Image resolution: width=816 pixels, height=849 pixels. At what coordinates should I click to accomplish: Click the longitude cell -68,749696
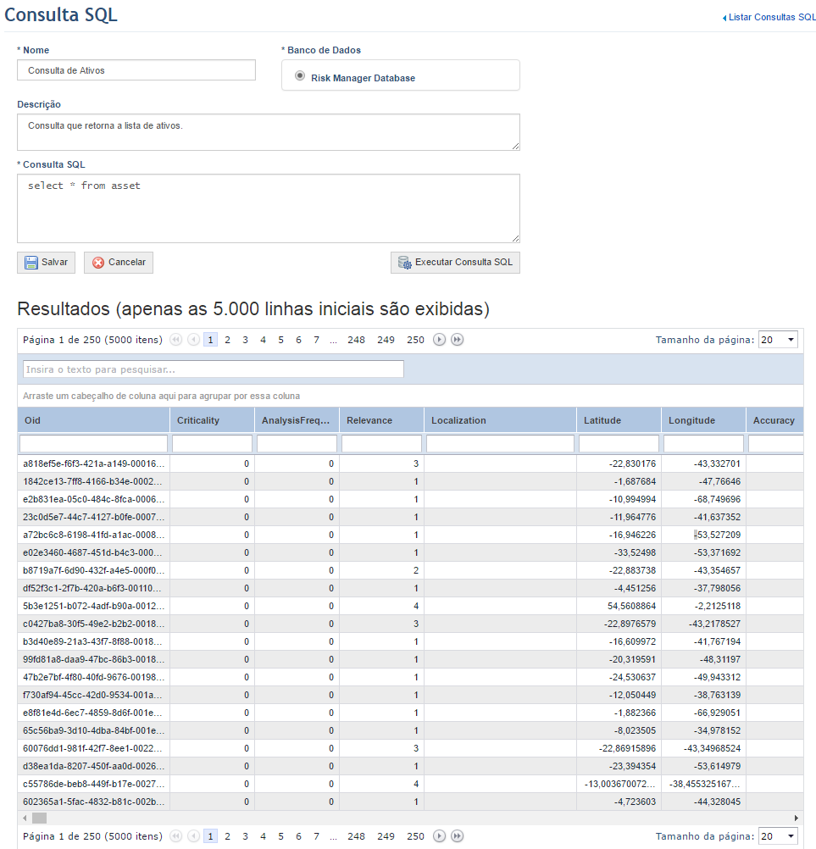coord(704,499)
